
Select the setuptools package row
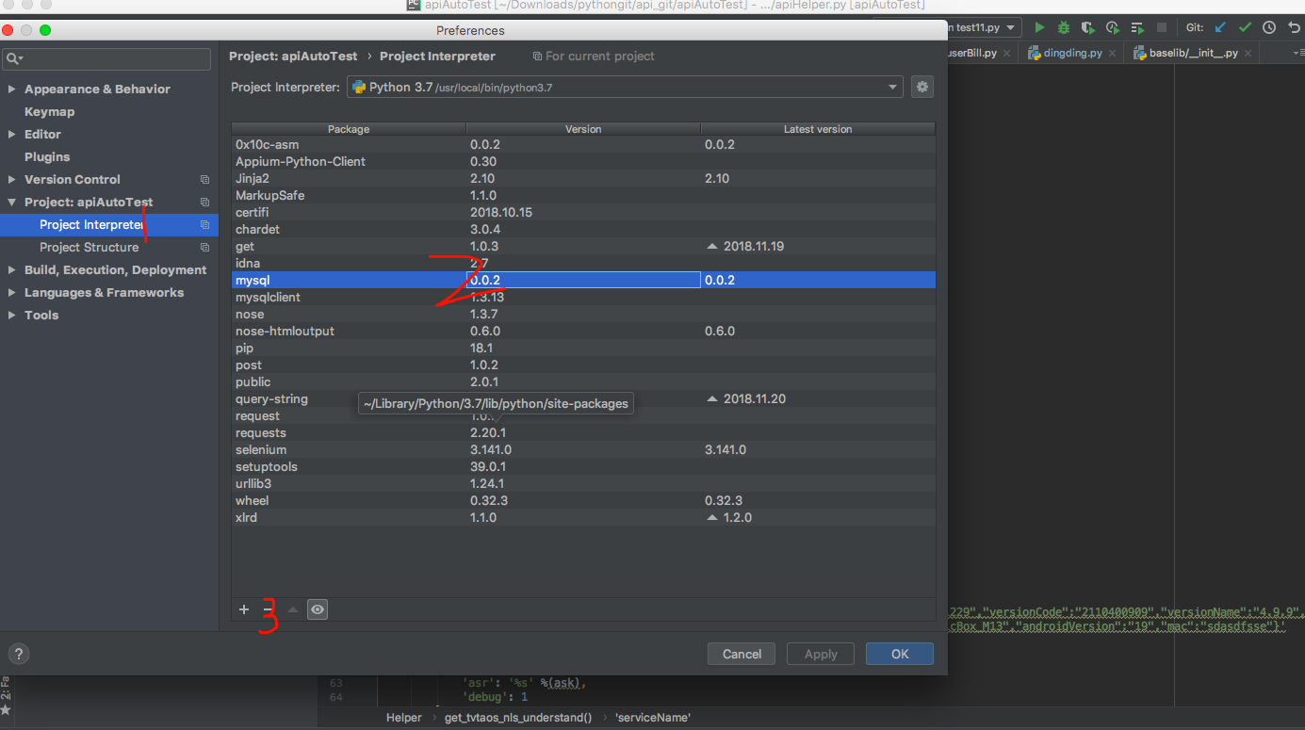click(583, 466)
